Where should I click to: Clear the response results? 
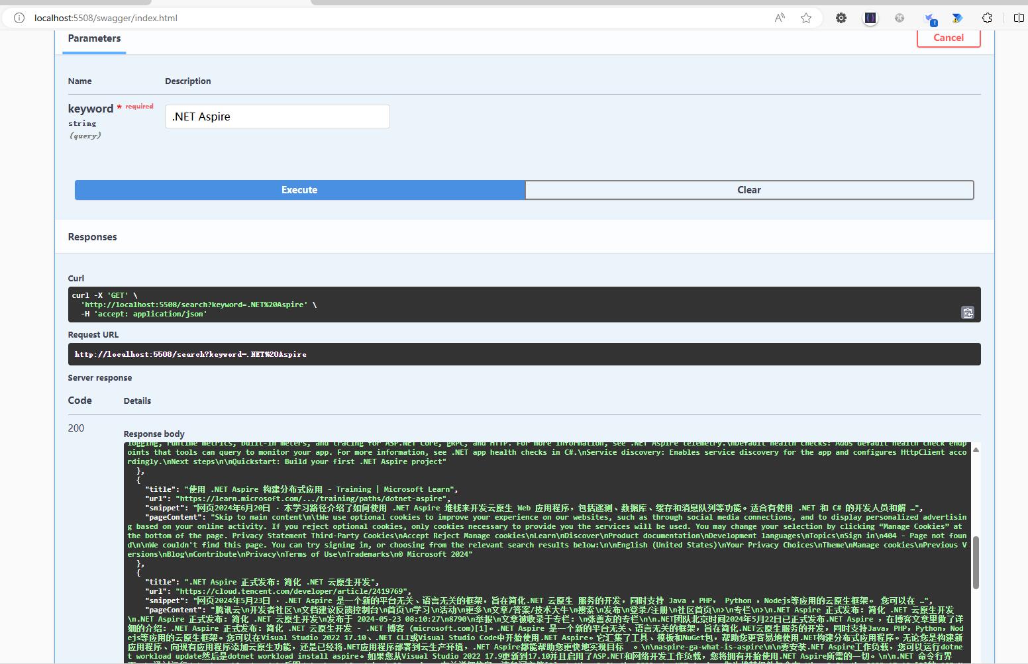coord(749,190)
